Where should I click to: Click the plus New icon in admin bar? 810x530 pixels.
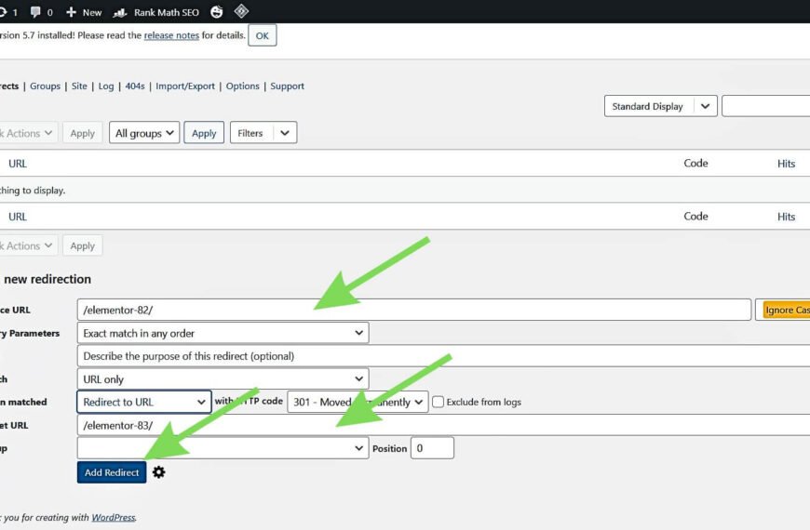click(x=72, y=12)
